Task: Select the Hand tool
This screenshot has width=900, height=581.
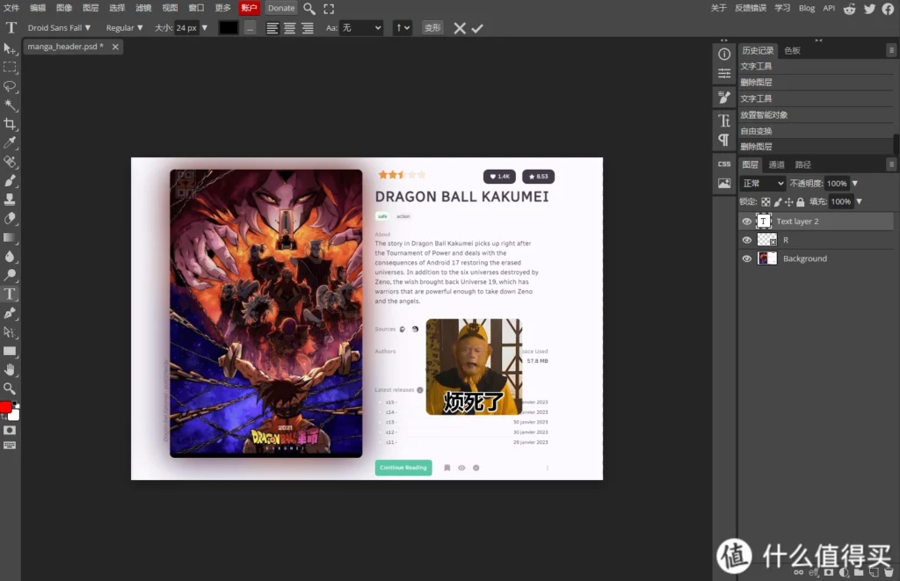Action: 10,369
